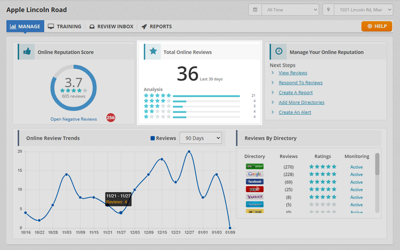The height and width of the screenshot is (250, 400).
Task: Click the TripAdvisor directory logo
Action: tap(255, 167)
